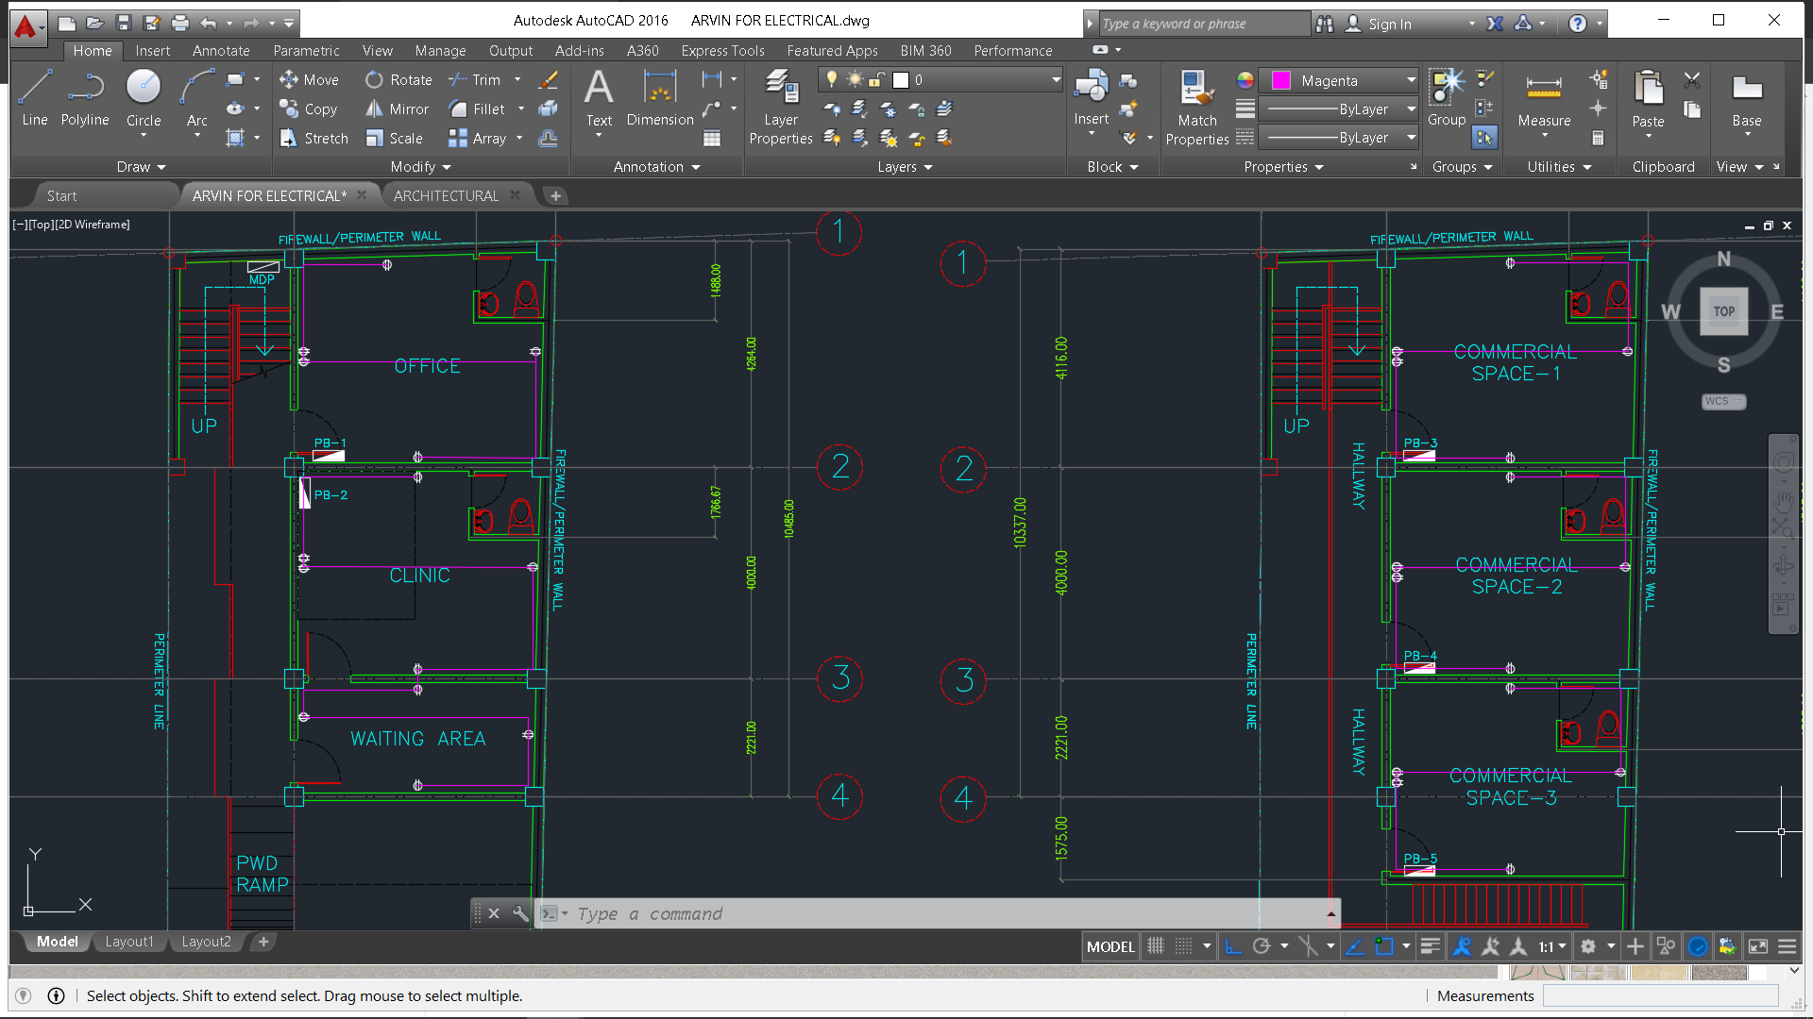This screenshot has height=1019, width=1813.
Task: Select the Dimension annotation tool
Action: coord(659,97)
